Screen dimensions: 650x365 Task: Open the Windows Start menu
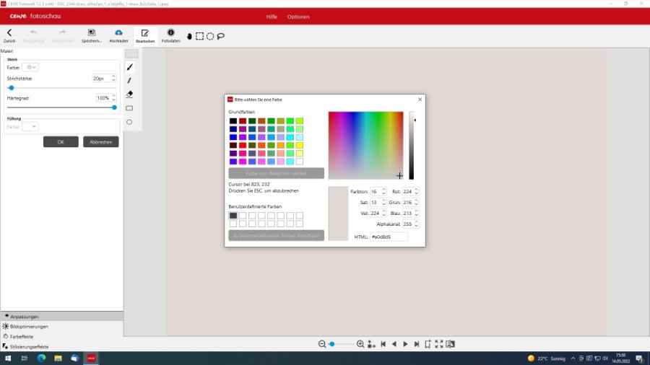[8, 359]
